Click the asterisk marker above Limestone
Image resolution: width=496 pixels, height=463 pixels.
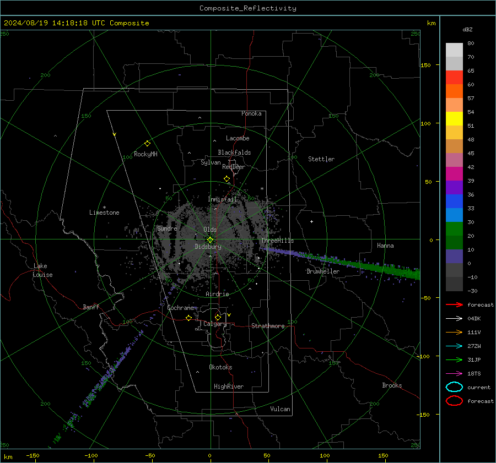[104, 208]
